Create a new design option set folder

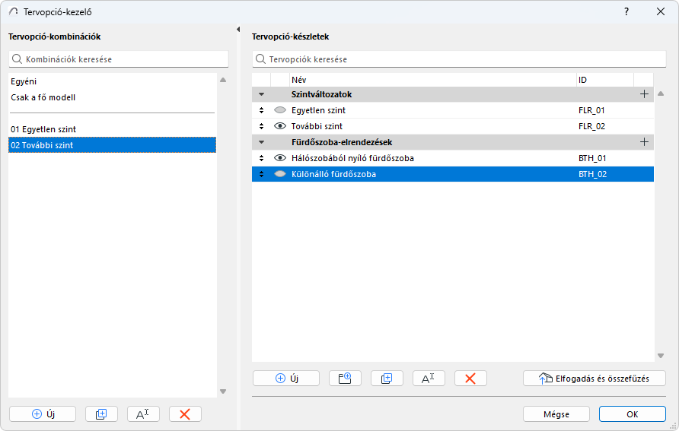point(345,379)
